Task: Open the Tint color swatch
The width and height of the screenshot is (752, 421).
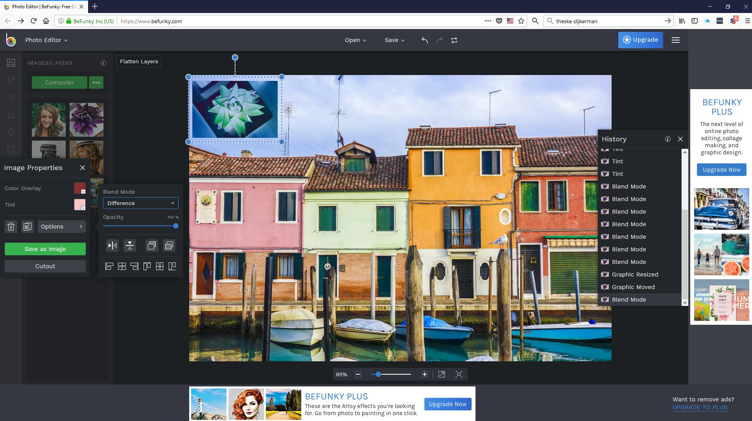Action: pyautogui.click(x=80, y=205)
